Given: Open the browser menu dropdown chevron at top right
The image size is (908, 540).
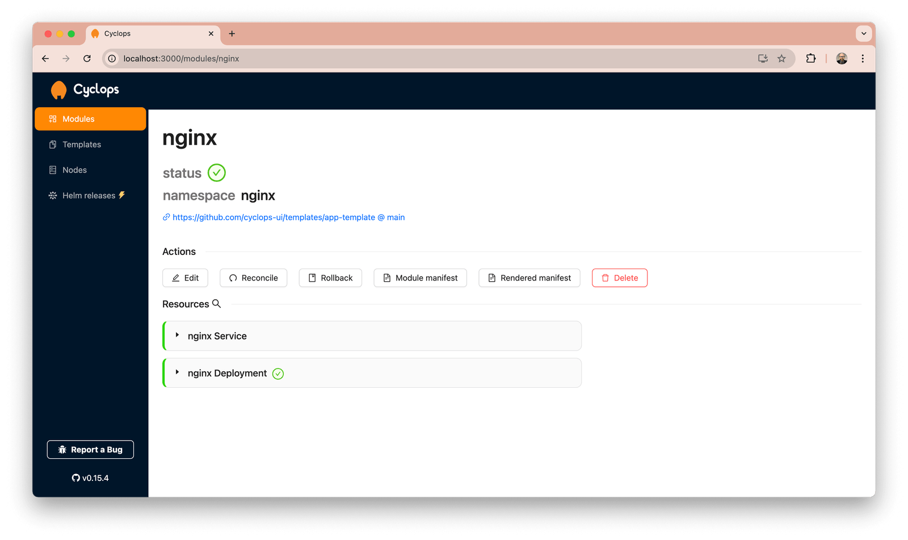Looking at the screenshot, I should (x=864, y=34).
